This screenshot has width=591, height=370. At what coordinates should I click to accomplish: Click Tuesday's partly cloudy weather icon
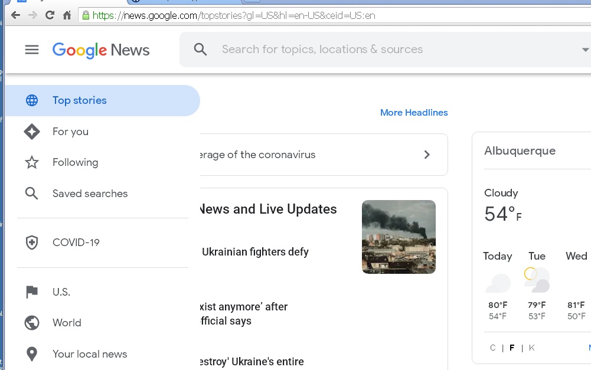[x=537, y=280]
